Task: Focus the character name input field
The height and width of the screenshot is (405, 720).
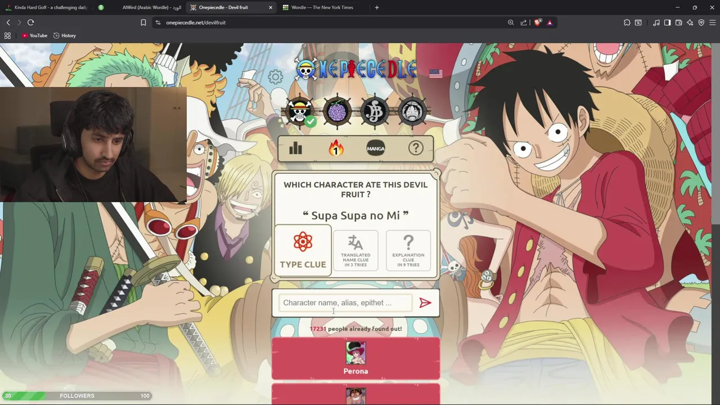Action: click(345, 303)
